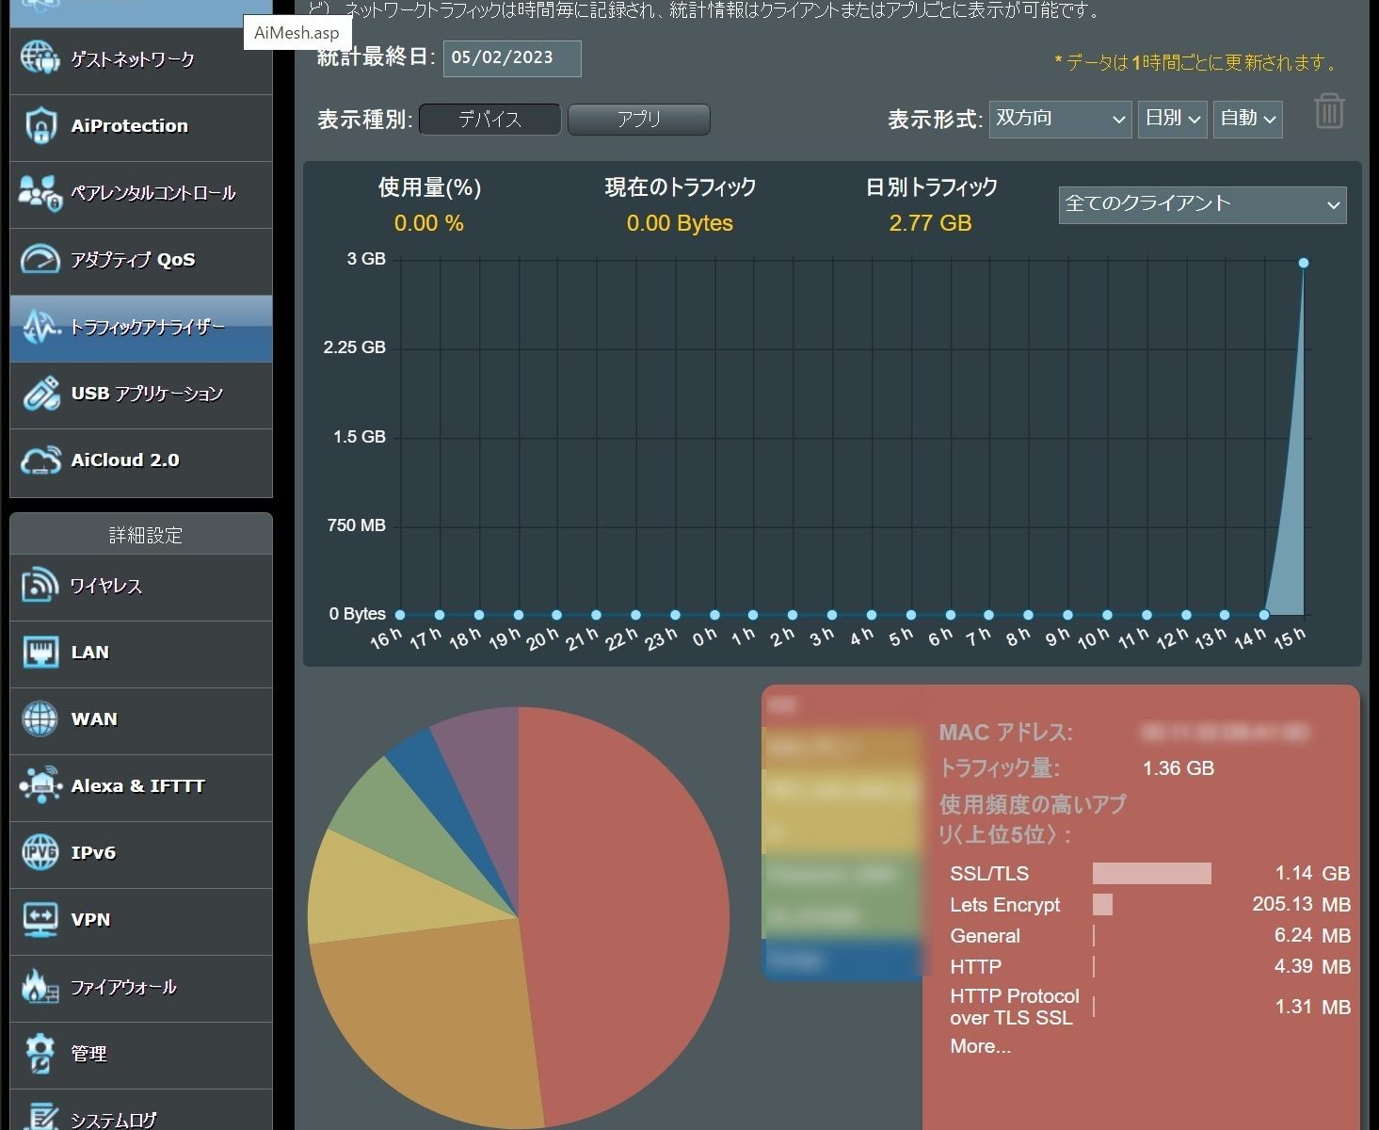Click the ワイヤレス wireless icon
The image size is (1379, 1130).
click(x=40, y=586)
